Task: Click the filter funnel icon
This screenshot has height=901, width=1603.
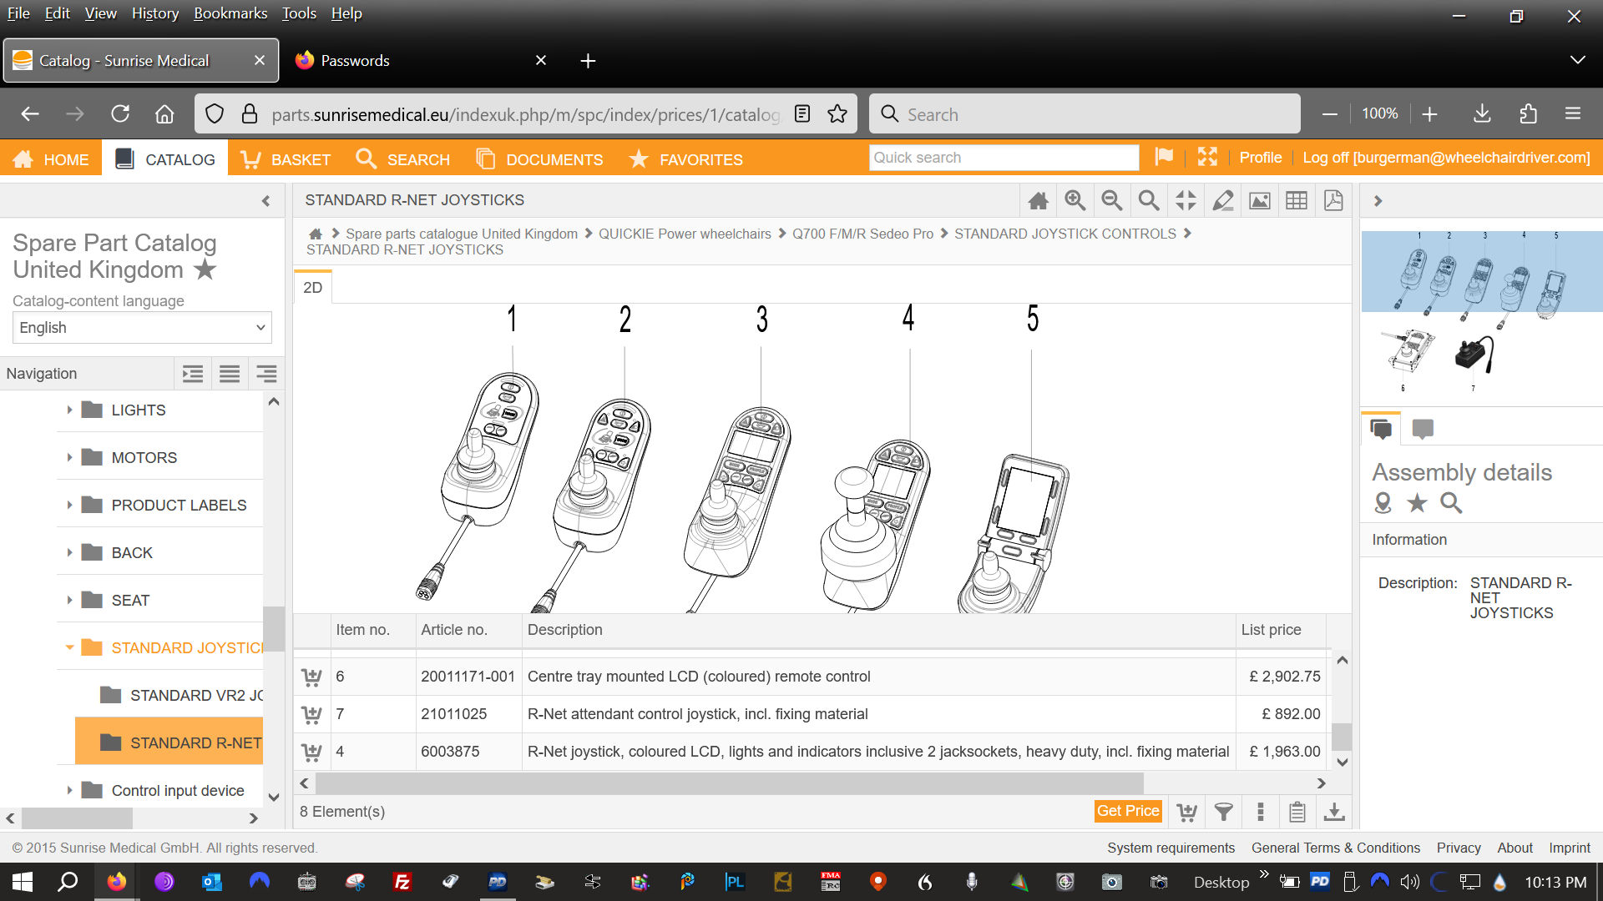Action: pos(1223,811)
